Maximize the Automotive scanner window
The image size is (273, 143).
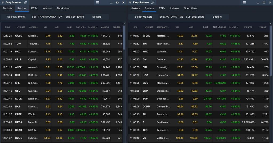click(x=264, y=2)
